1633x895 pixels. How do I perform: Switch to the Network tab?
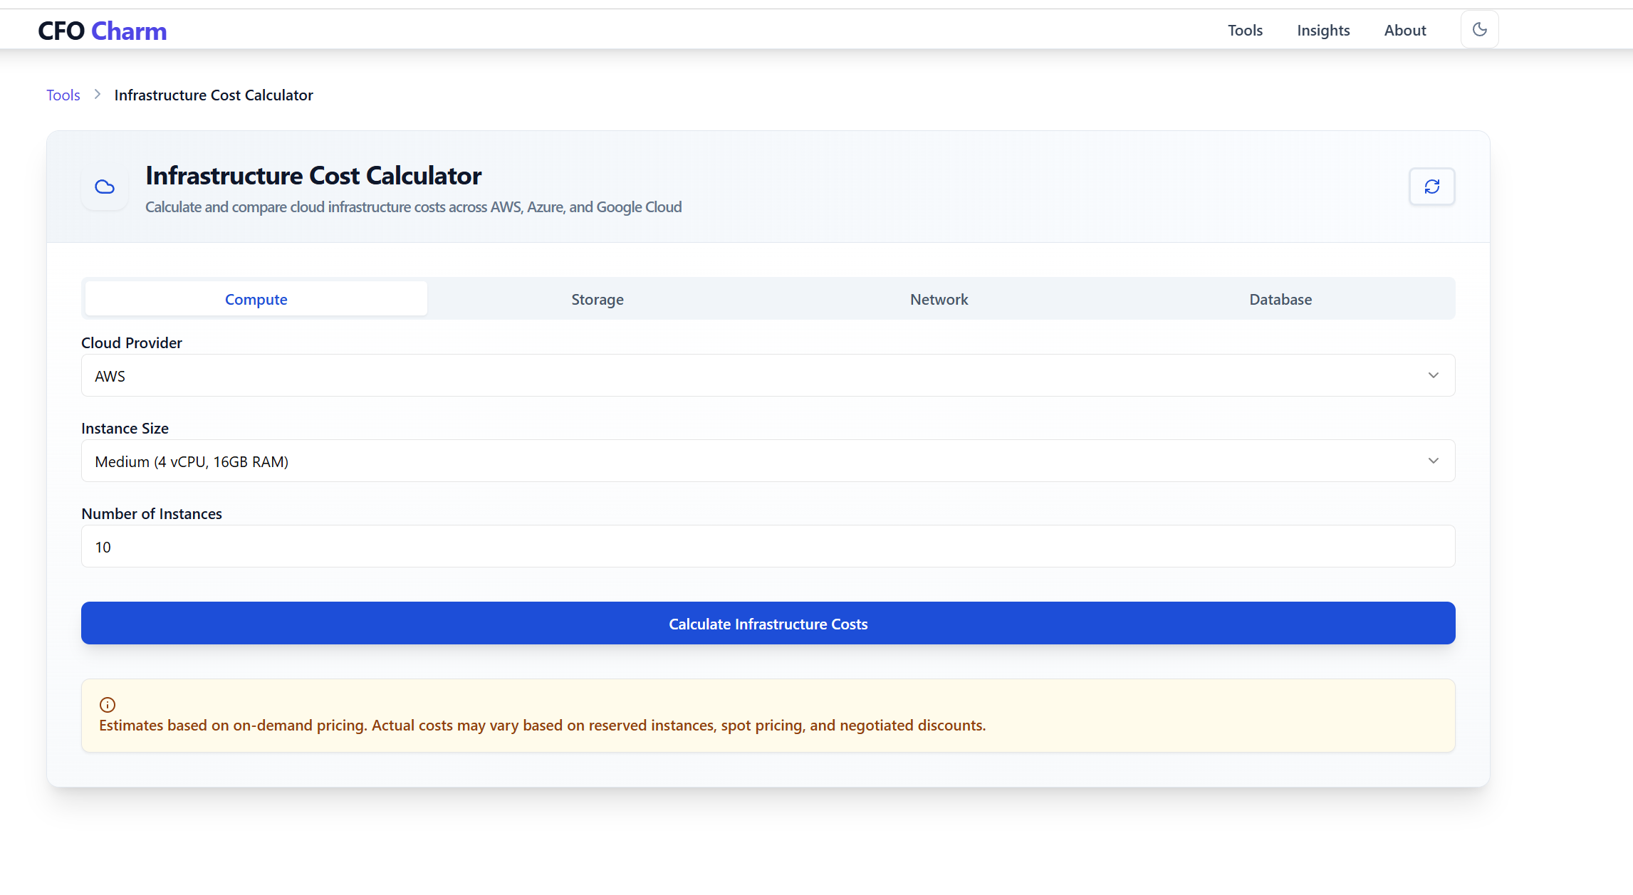pos(939,299)
